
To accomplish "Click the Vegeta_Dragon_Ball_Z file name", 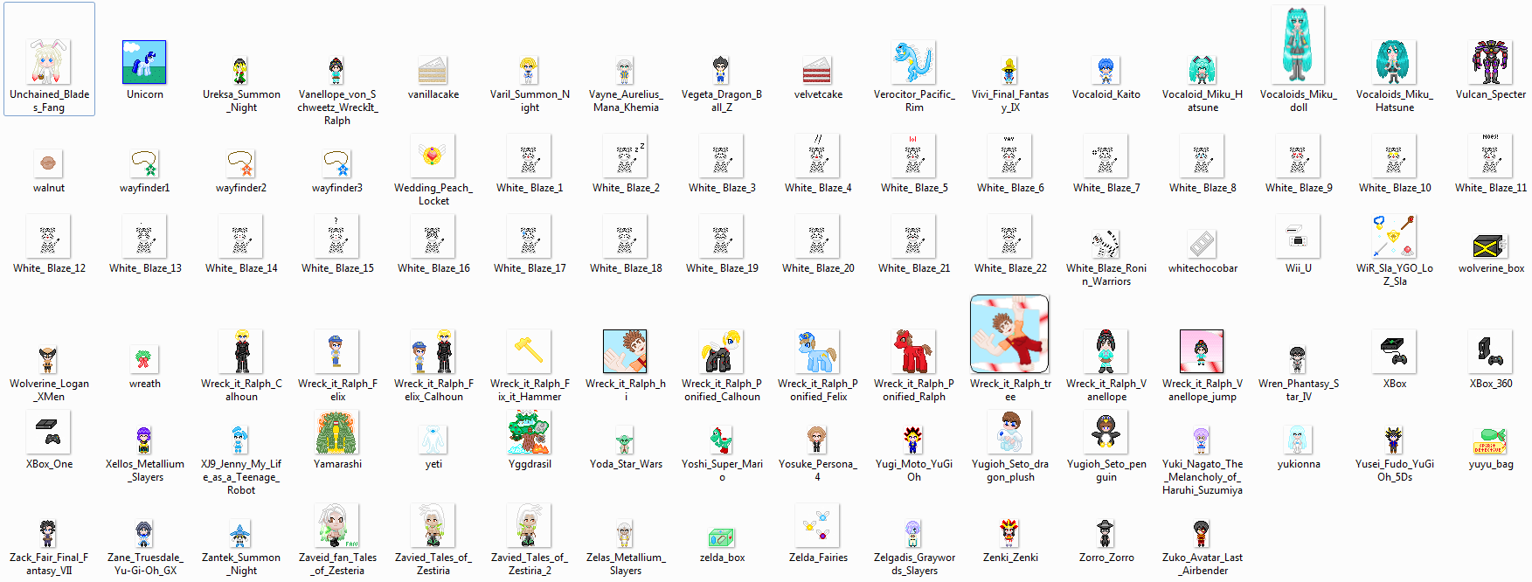I will tap(722, 100).
